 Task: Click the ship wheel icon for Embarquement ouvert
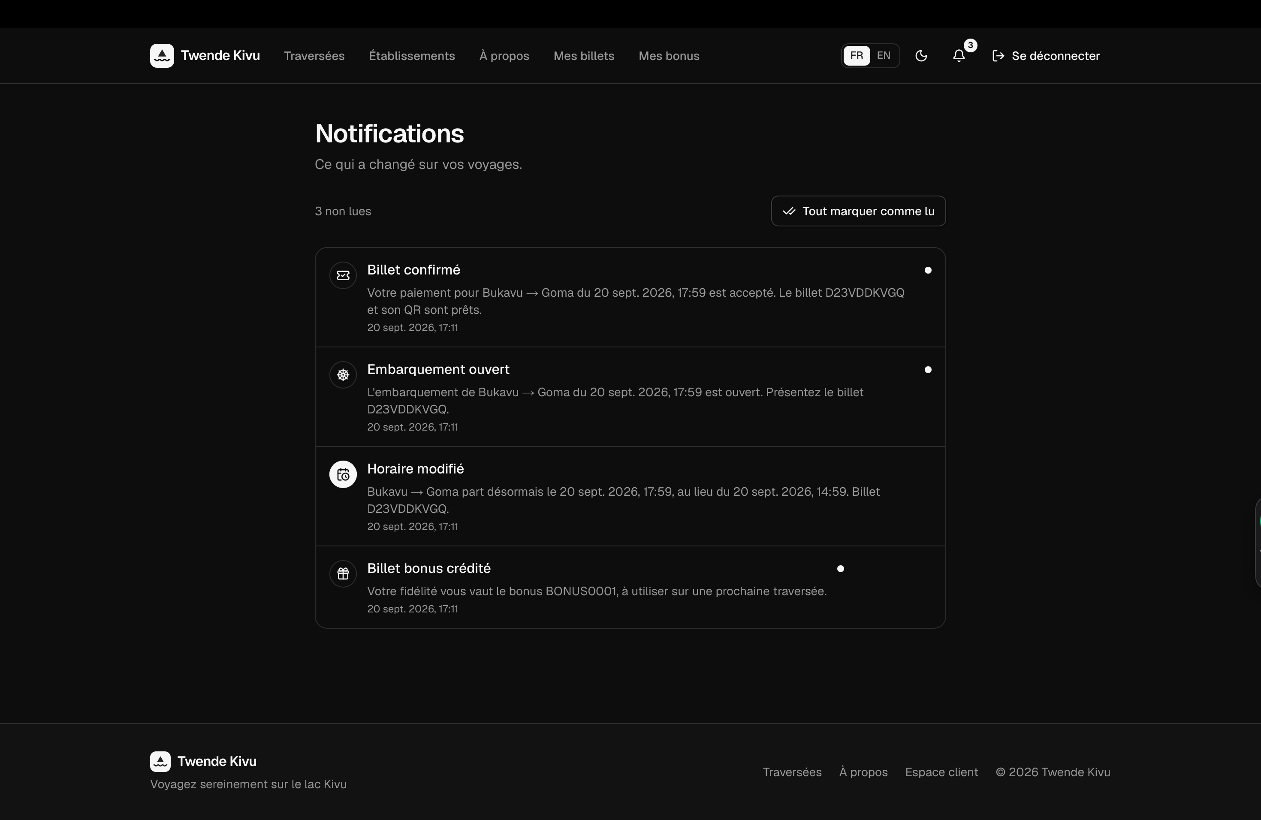(x=343, y=375)
